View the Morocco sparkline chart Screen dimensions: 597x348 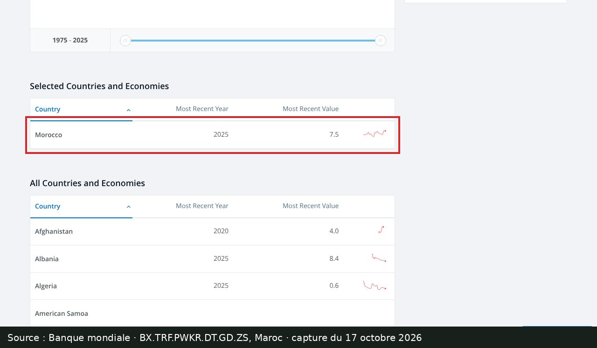(x=375, y=134)
